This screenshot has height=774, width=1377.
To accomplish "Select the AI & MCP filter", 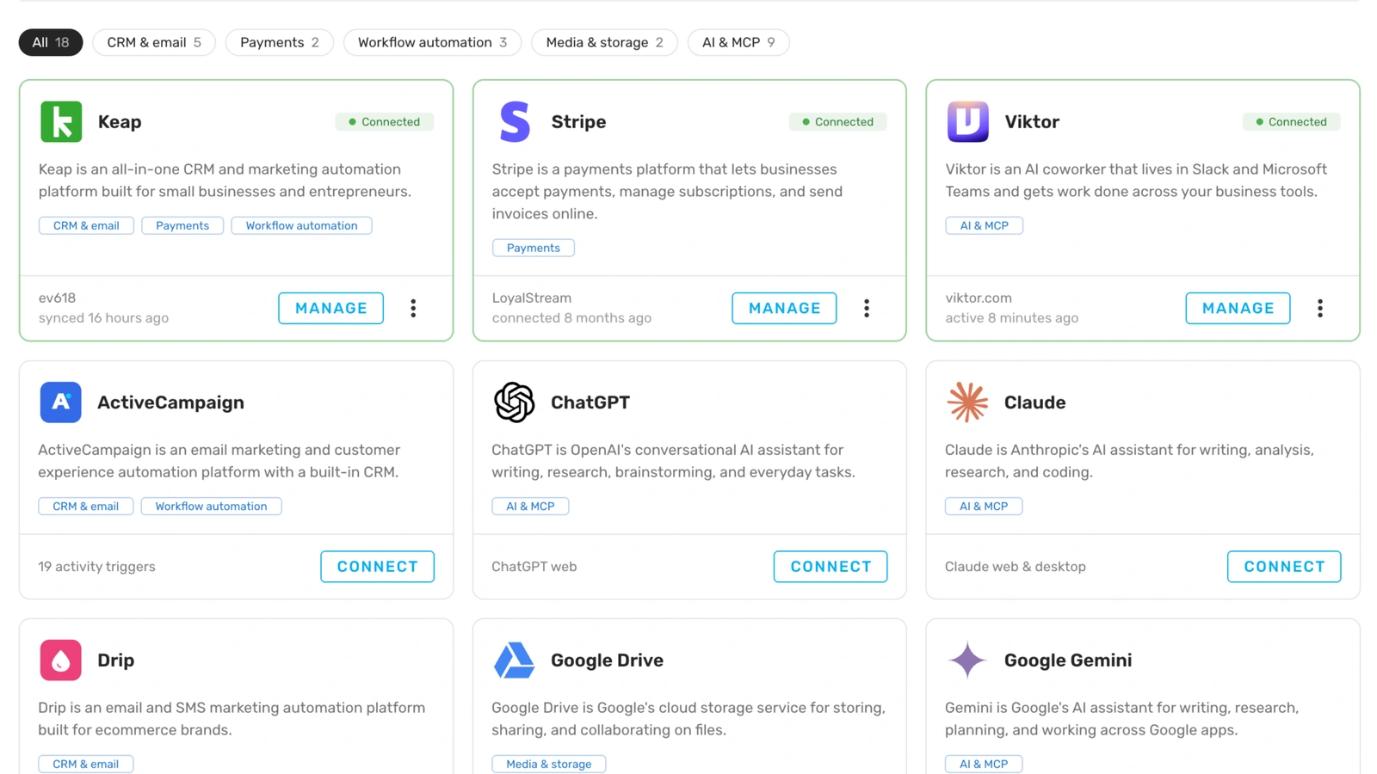I will (x=738, y=42).
